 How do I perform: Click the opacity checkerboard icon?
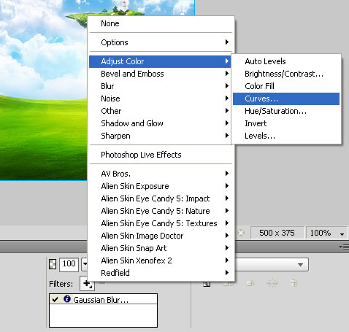click(53, 264)
